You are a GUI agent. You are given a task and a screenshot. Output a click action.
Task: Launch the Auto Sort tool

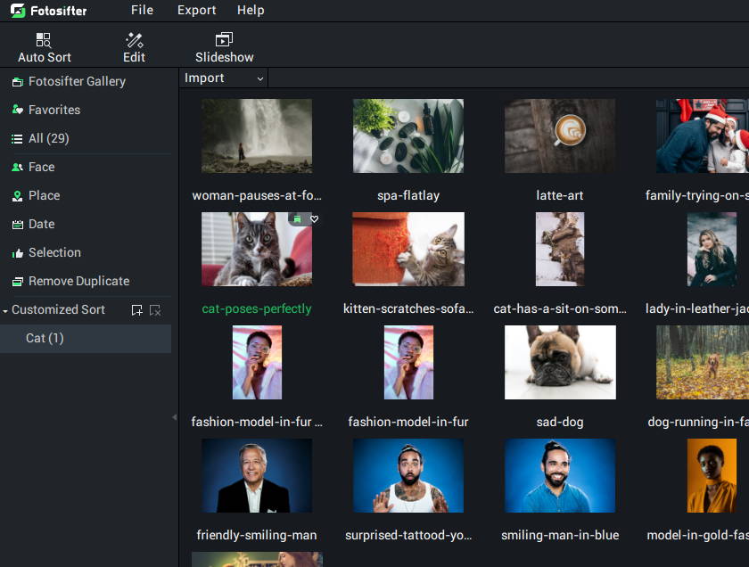point(45,48)
